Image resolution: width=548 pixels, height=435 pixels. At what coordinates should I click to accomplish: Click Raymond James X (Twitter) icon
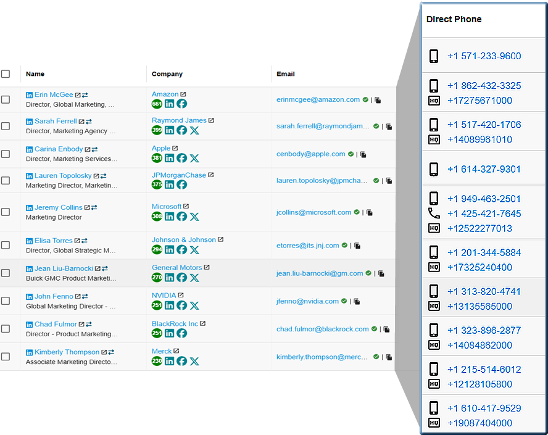coord(194,130)
